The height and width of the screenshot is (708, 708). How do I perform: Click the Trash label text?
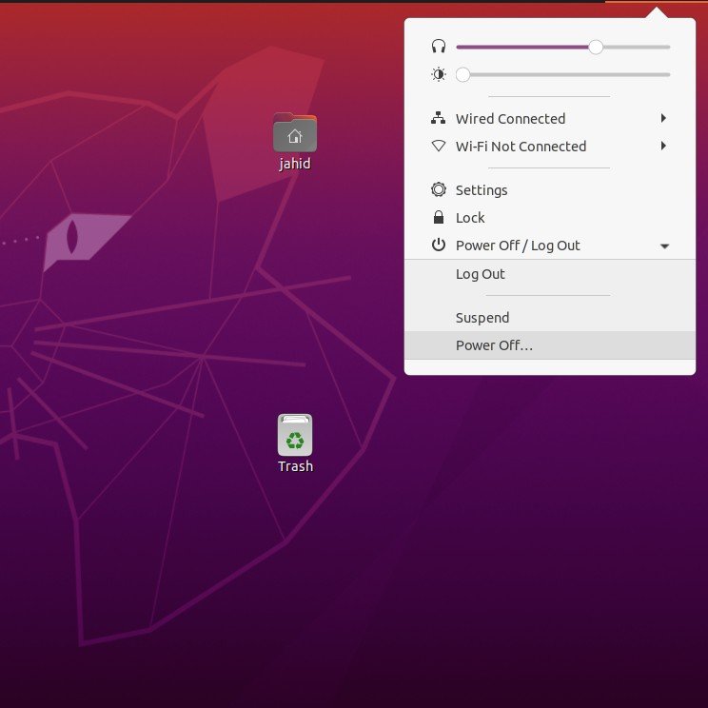coord(295,466)
